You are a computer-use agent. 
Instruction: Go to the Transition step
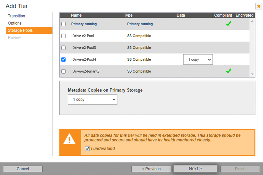tap(16, 16)
